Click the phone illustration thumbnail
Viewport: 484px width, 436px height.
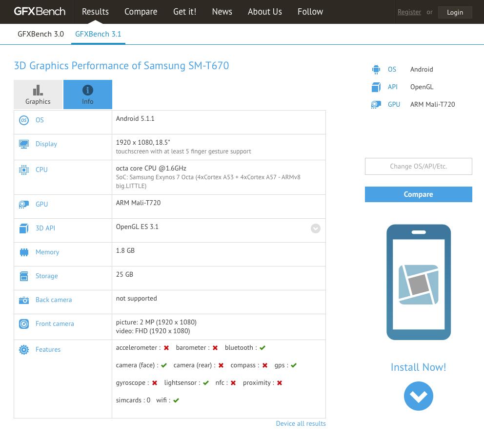coord(418,282)
